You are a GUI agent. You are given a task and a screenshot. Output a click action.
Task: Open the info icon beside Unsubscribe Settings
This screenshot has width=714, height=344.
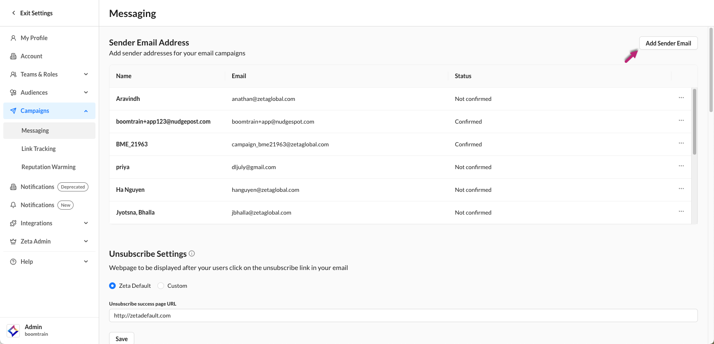tap(192, 253)
